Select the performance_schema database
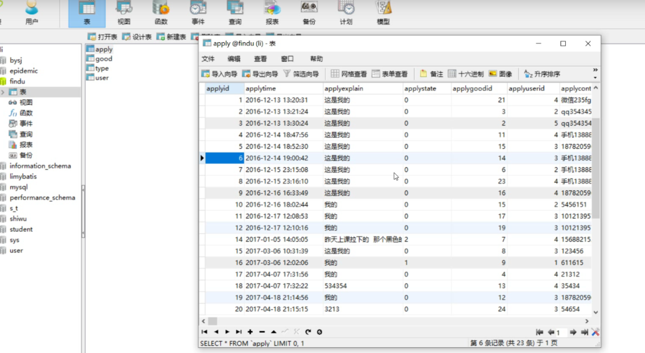 [x=42, y=197]
